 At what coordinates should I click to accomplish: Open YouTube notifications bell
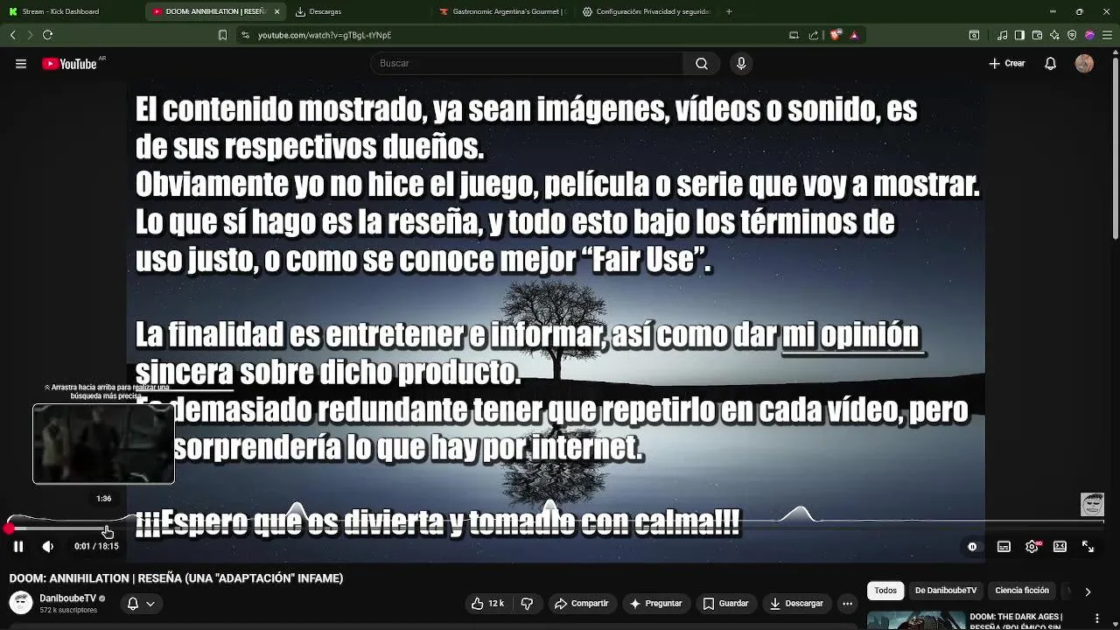click(x=1051, y=63)
